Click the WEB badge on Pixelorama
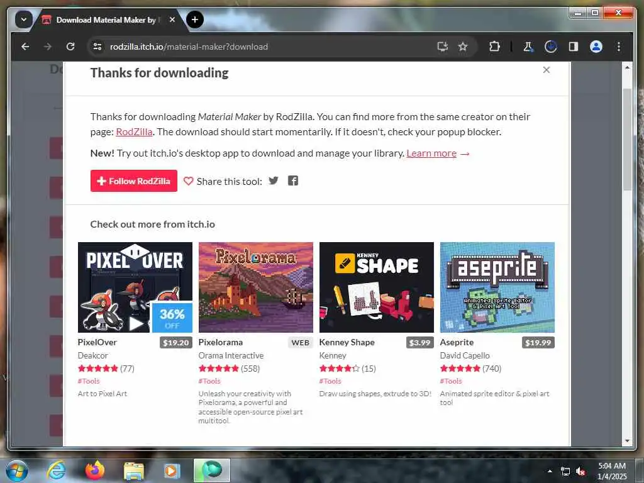644x483 pixels. click(301, 343)
